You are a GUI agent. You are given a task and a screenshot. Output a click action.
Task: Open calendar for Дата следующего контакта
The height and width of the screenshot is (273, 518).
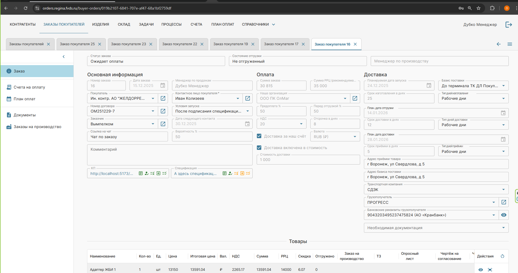pyautogui.click(x=247, y=124)
